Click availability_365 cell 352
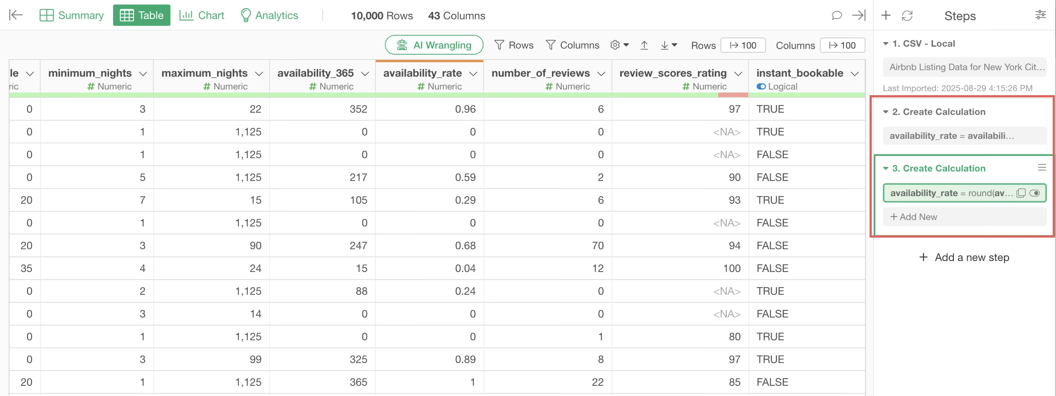The height and width of the screenshot is (396, 1056). [x=322, y=109]
